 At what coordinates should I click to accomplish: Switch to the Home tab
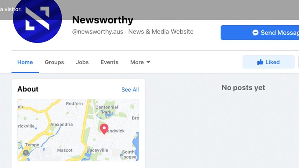coord(25,62)
